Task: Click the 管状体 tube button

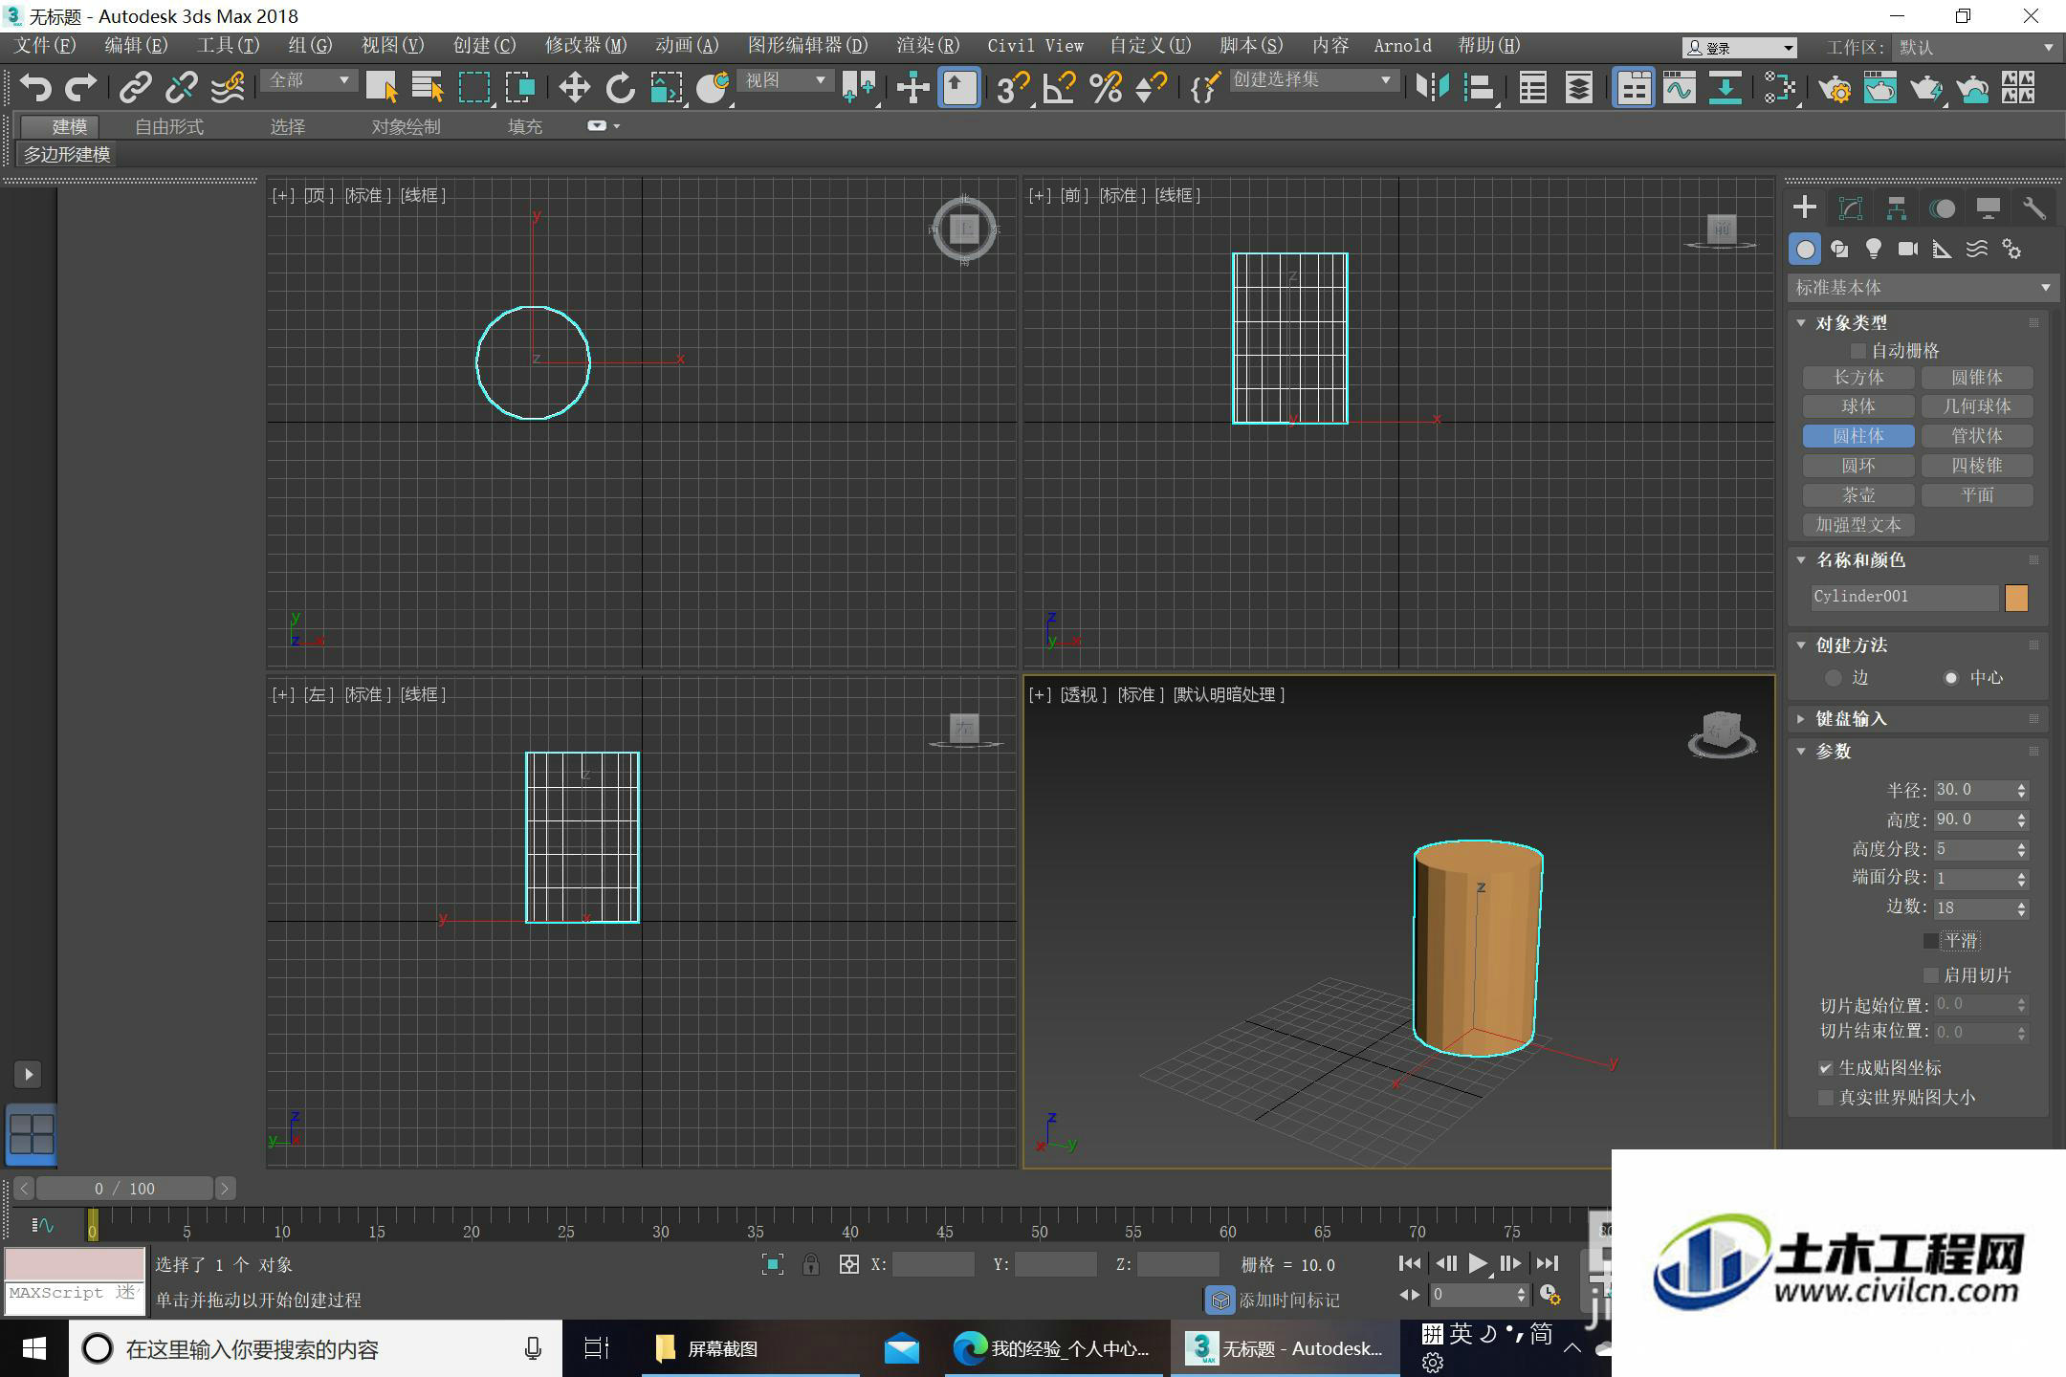Action: click(x=1977, y=437)
